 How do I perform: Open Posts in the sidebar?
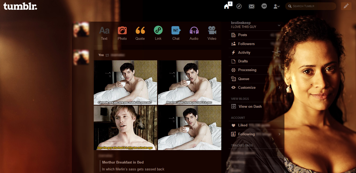[x=242, y=35]
